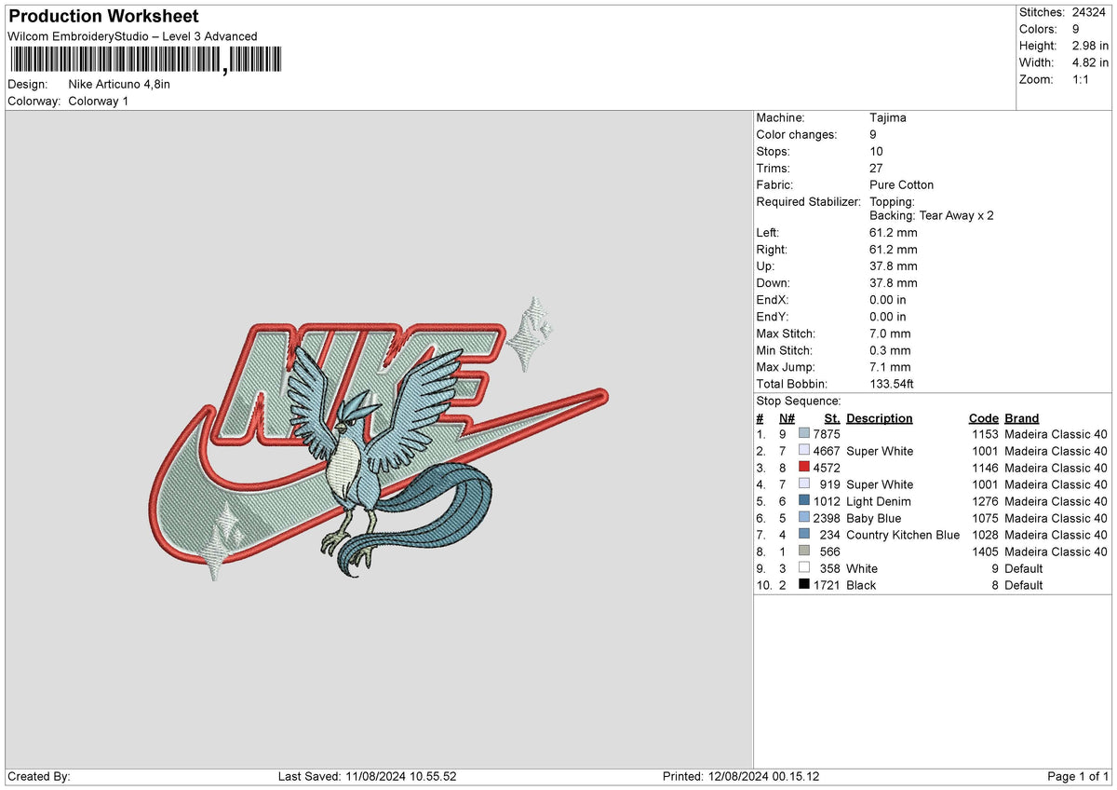Click the 'Description' column header

880,418
